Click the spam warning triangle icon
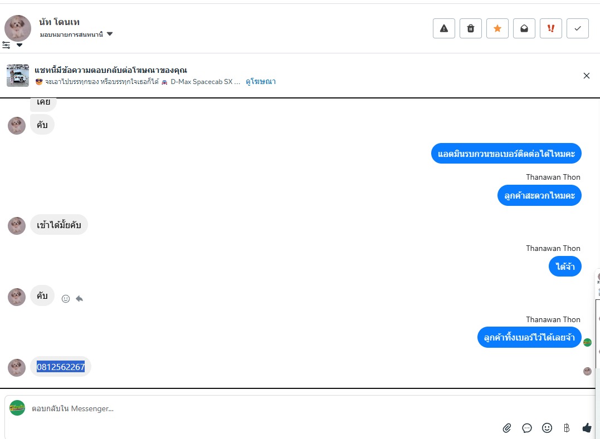 (x=444, y=28)
